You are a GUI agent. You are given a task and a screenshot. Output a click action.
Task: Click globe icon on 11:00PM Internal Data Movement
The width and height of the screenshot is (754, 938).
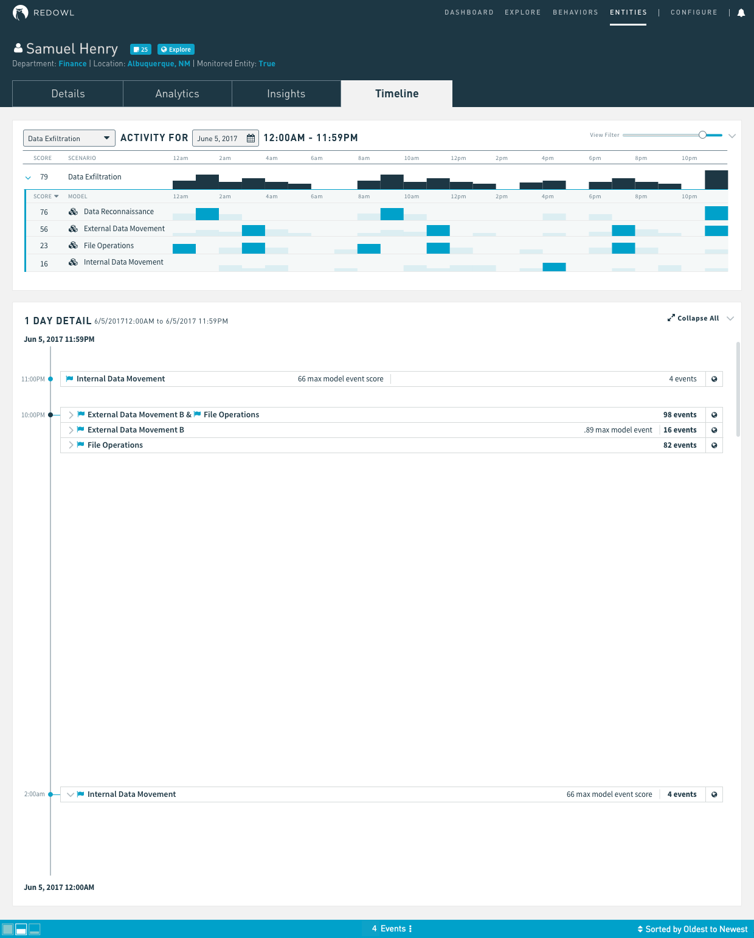coord(714,379)
